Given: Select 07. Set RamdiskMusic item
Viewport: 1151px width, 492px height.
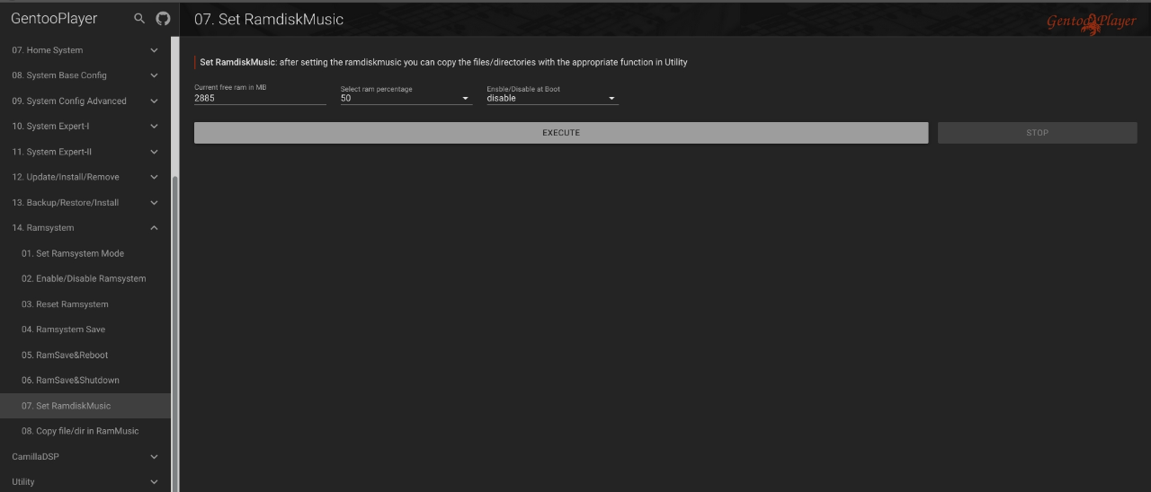Looking at the screenshot, I should [85, 406].
